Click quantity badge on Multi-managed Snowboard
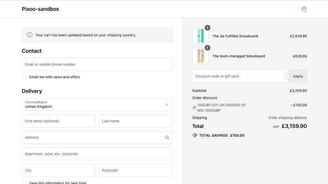 pos(207,48)
